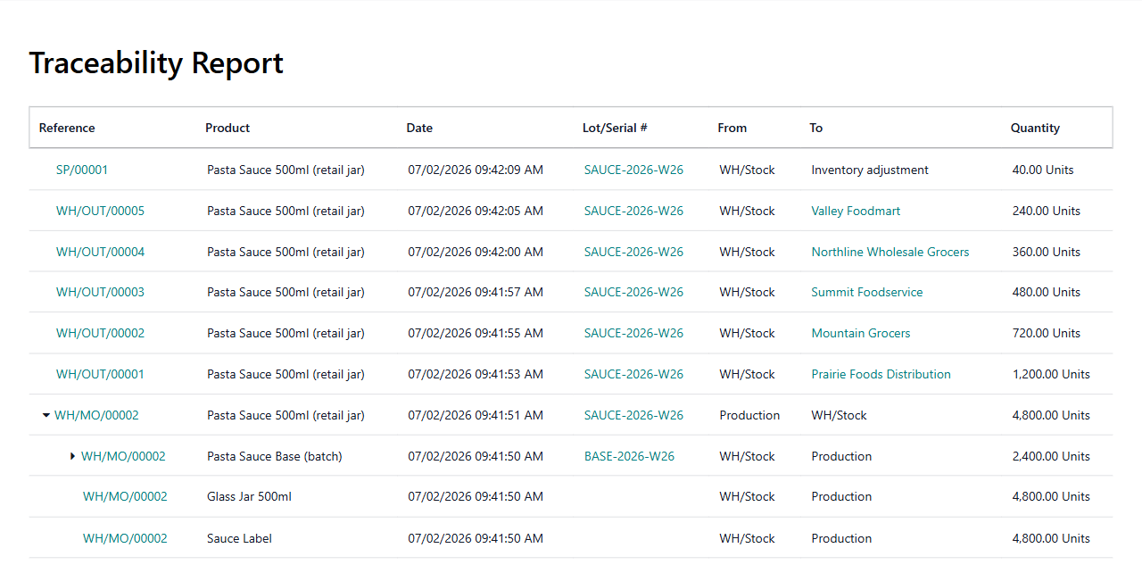Click the From column header
Viewport: 1142px width, 573px height.
[x=732, y=128]
